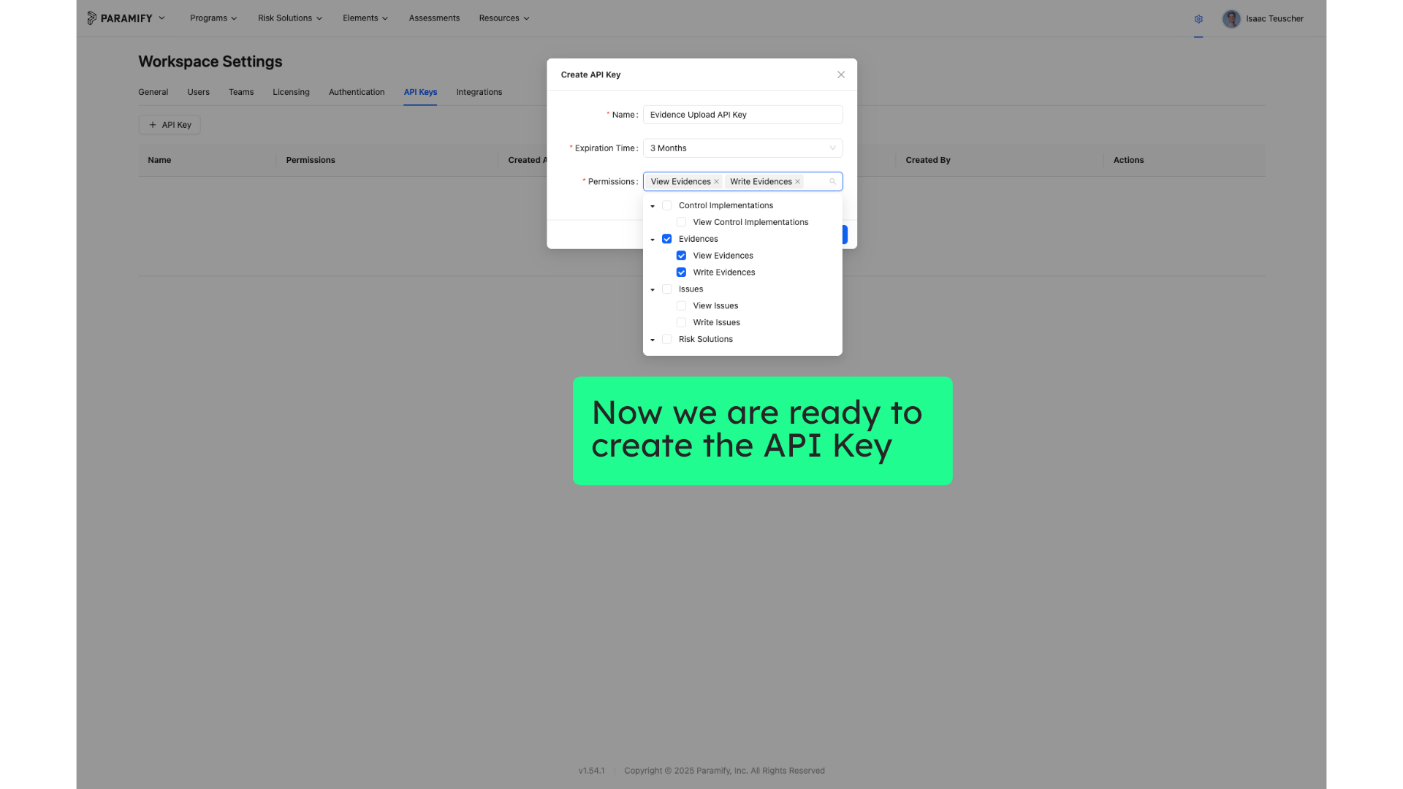Image resolution: width=1403 pixels, height=789 pixels.
Task: Open the Programs menu
Action: 213,18
